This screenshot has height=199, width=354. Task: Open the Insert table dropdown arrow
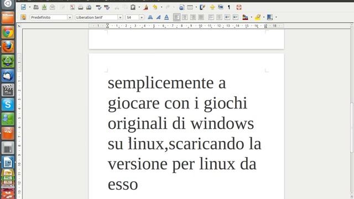point(196,7)
